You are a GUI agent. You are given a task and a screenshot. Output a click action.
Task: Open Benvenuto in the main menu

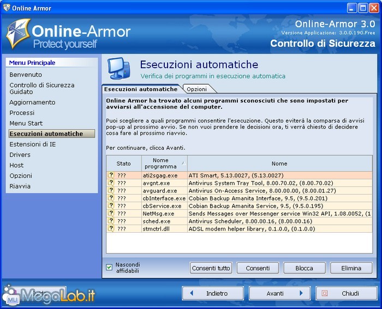coord(26,75)
